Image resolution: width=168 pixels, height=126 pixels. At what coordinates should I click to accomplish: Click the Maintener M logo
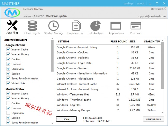12,13
